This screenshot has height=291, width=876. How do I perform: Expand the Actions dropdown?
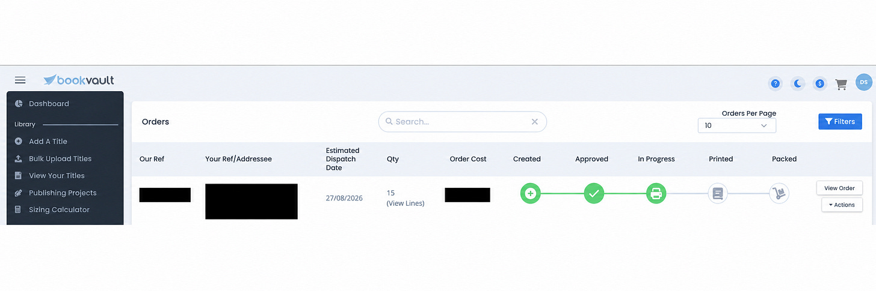point(842,205)
